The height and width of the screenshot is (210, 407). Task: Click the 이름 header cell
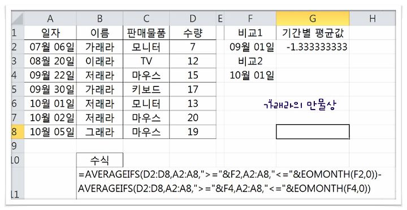[99, 33]
